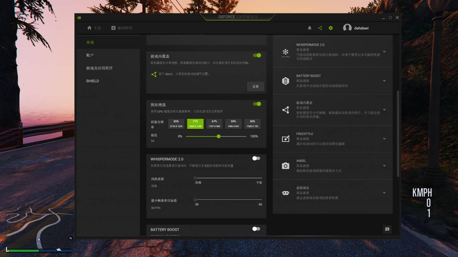The height and width of the screenshot is (257, 458).
Task: Click the 设置 button for in-game overlay
Action: point(256,87)
